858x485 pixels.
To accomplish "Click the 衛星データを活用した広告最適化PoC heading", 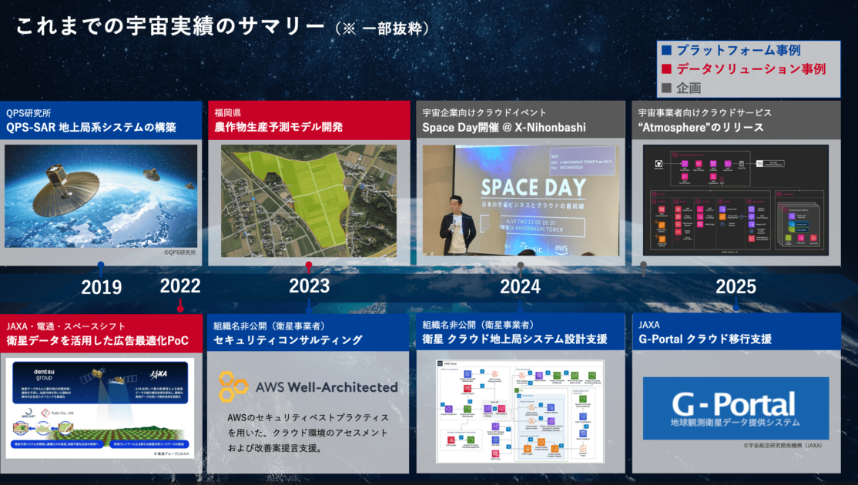I will [97, 340].
